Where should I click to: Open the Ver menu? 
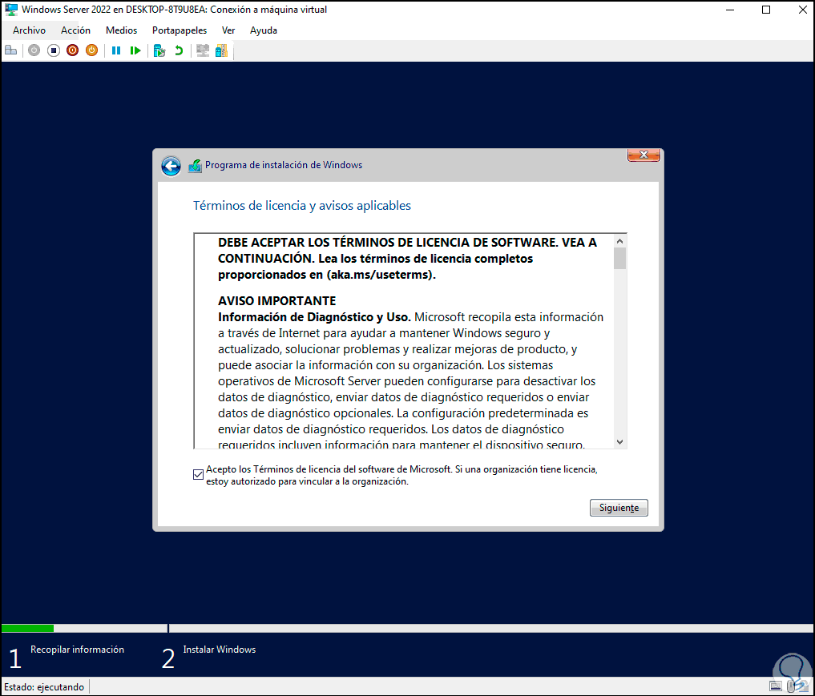click(x=228, y=30)
